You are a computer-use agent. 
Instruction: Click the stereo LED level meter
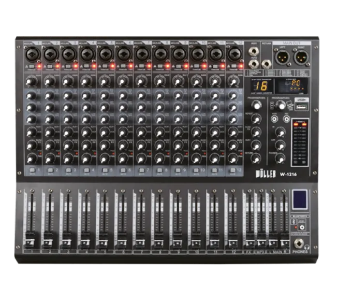pyautogui.click(x=300, y=142)
